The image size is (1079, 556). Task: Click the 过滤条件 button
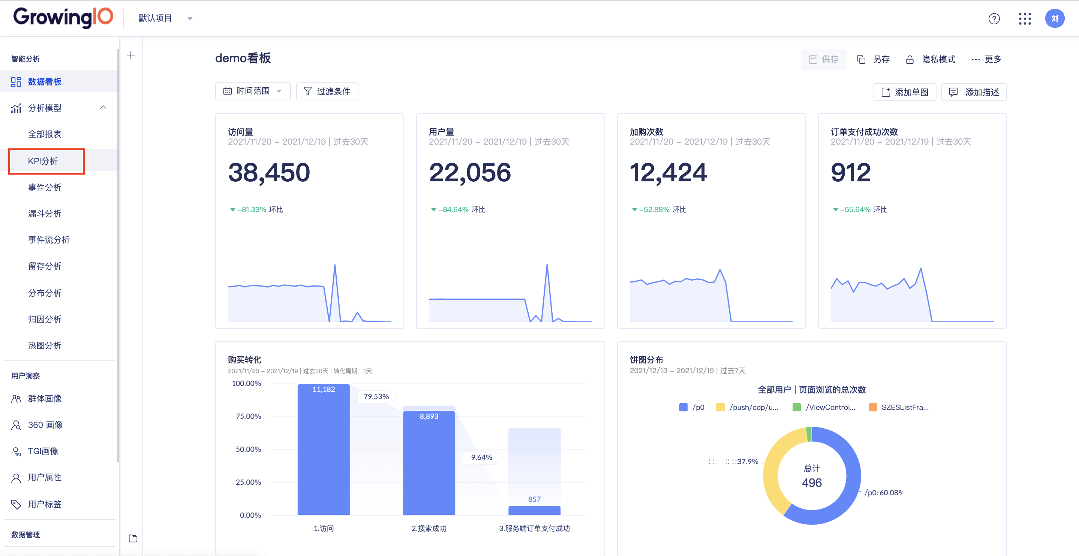pyautogui.click(x=327, y=91)
